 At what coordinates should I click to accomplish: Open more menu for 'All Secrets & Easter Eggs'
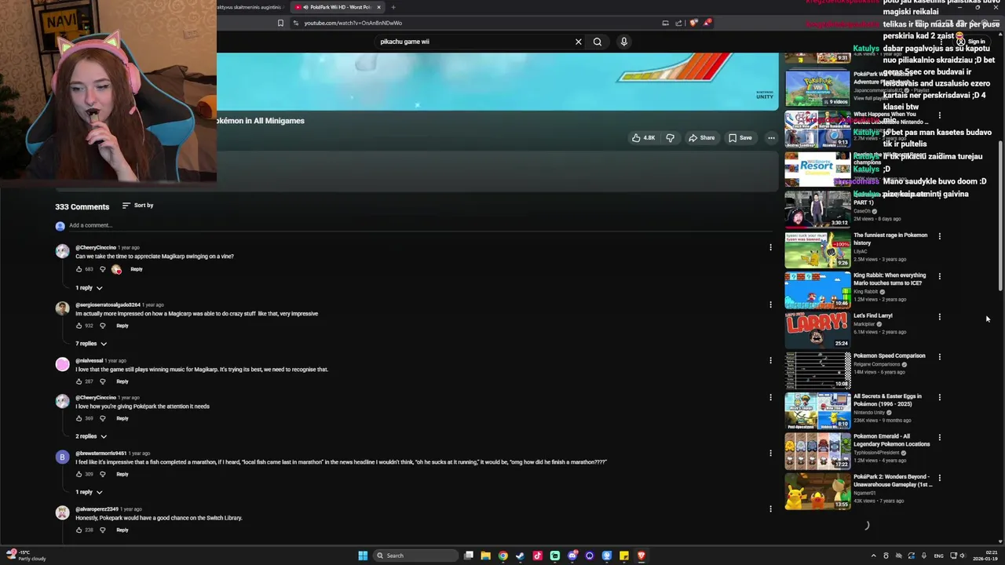[940, 397]
